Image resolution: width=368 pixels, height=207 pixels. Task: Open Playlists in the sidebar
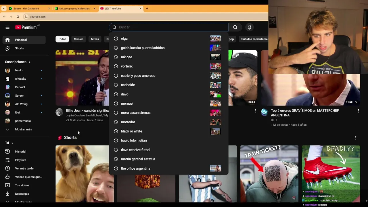pos(24,160)
